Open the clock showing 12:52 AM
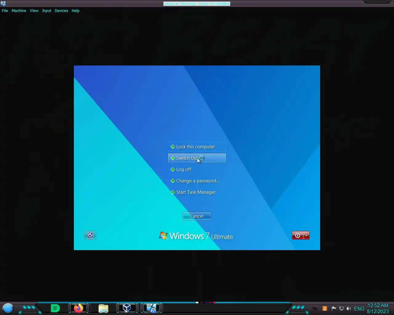394x315 pixels. [x=378, y=308]
